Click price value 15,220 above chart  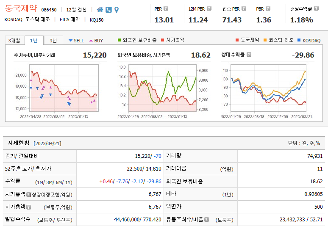point(95,55)
